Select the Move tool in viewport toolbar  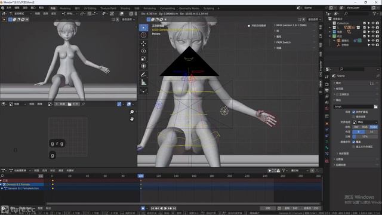(143, 44)
